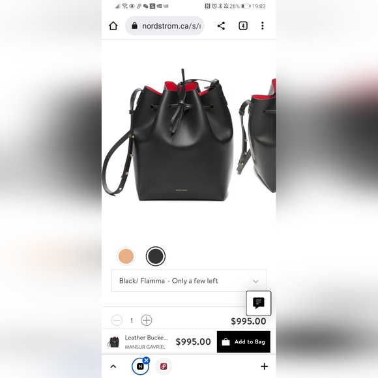Add a new tab with plus icon
This screenshot has width=378, height=378.
pos(264,366)
